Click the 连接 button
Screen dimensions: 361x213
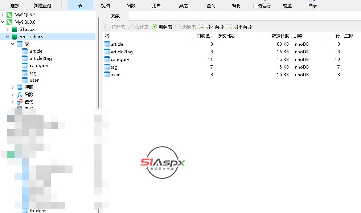point(15,5)
